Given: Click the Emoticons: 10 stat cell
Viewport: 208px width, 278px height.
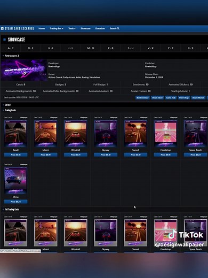Looking at the screenshot, I should pos(141,84).
